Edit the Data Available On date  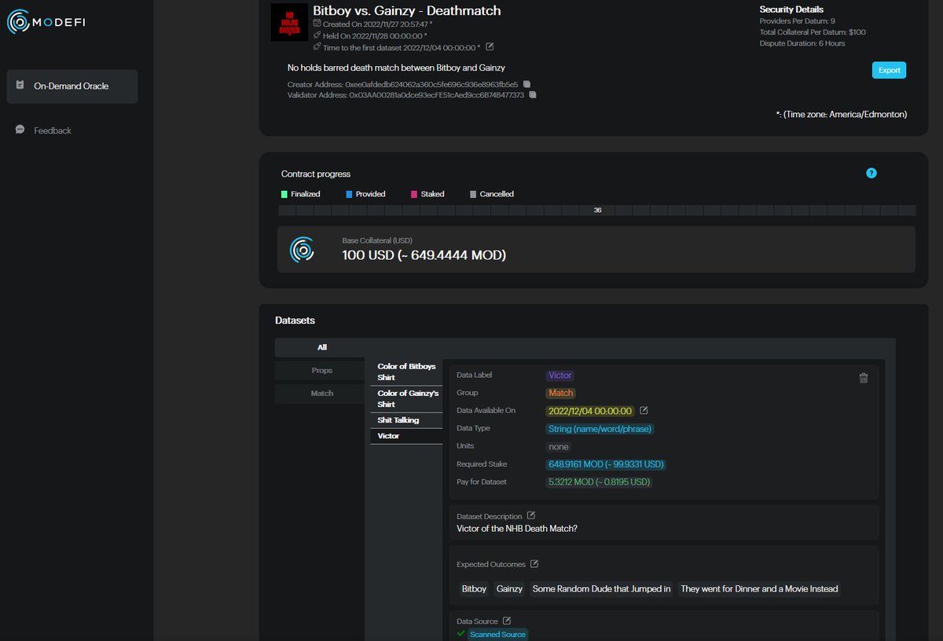click(644, 410)
